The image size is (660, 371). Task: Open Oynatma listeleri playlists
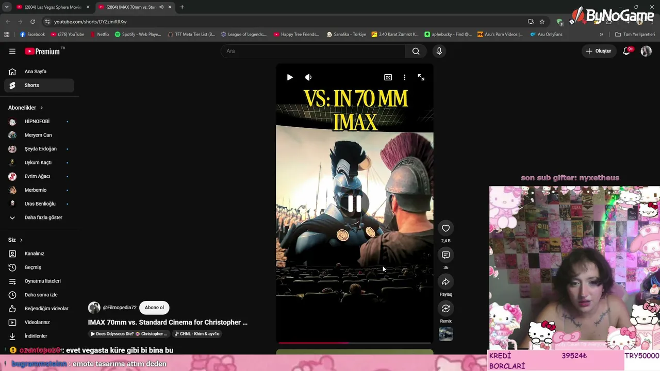coord(39,281)
